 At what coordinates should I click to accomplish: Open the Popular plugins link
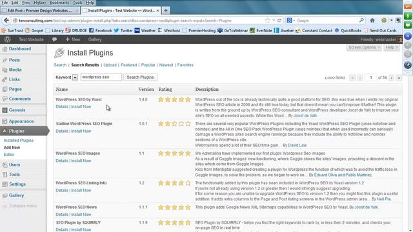pos(148,65)
